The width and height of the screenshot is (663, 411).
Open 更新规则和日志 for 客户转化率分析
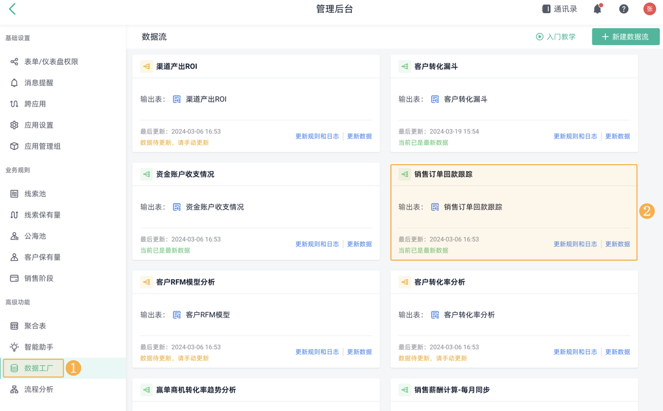click(576, 352)
